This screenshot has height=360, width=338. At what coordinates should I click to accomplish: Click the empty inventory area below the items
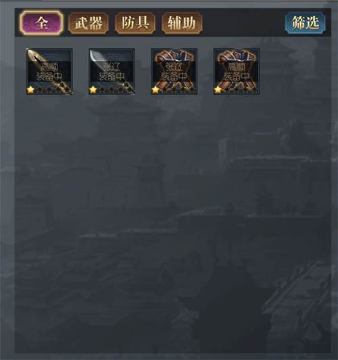tap(173, 225)
